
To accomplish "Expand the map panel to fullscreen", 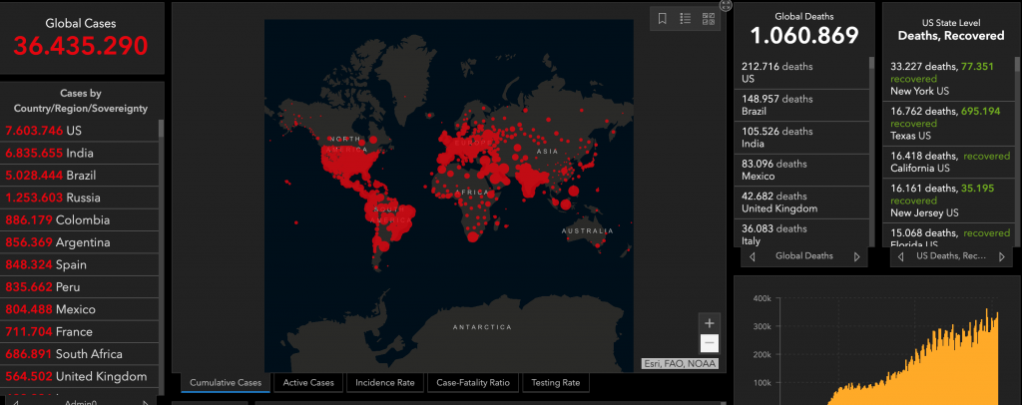I will tap(726, 5).
